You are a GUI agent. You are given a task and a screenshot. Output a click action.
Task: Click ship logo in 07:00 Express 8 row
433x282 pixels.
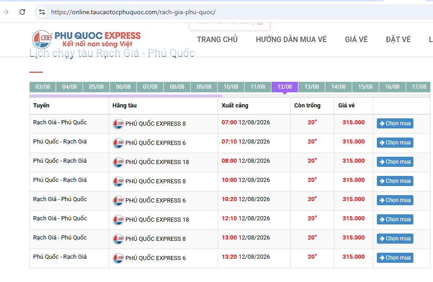pyautogui.click(x=118, y=124)
